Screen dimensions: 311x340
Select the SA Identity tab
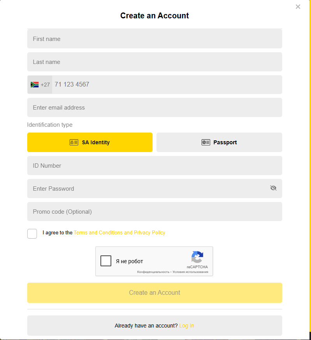pos(90,142)
